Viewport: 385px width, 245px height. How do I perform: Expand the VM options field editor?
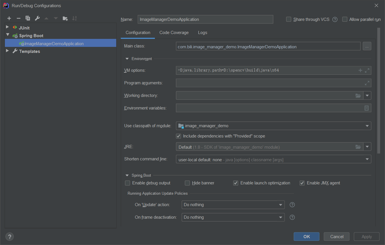tap(367, 70)
